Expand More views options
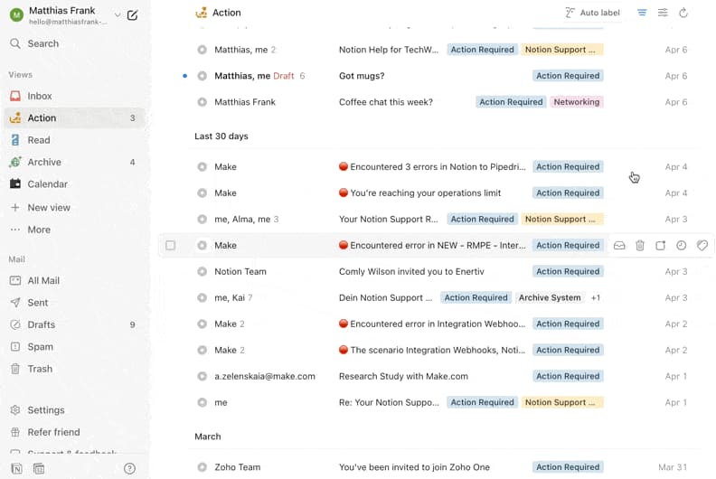The width and height of the screenshot is (716, 479). point(74,230)
